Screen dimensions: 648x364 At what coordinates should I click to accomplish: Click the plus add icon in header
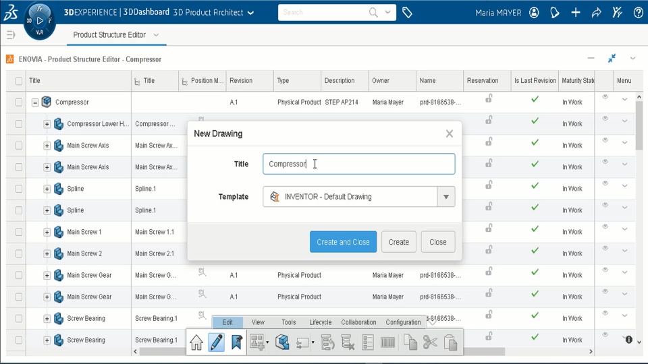point(576,13)
